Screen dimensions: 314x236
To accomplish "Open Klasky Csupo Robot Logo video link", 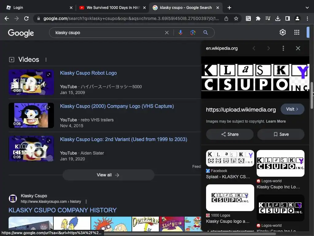I will (88, 73).
